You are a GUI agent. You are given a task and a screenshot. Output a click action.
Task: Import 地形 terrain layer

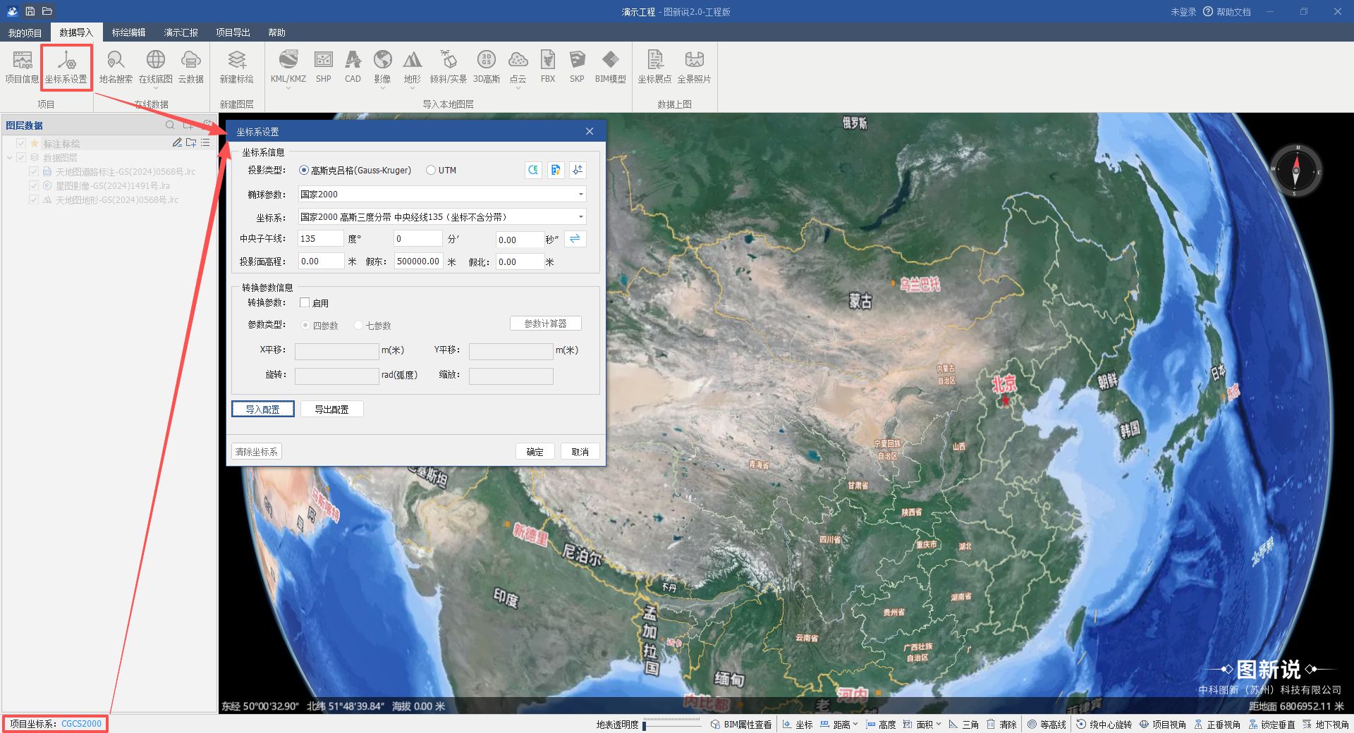click(x=413, y=68)
